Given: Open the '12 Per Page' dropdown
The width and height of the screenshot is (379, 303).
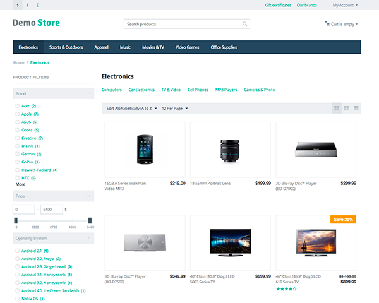Looking at the screenshot, I should (x=174, y=108).
